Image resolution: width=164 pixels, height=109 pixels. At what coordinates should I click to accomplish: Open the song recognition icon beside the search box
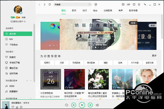coord(96,5)
